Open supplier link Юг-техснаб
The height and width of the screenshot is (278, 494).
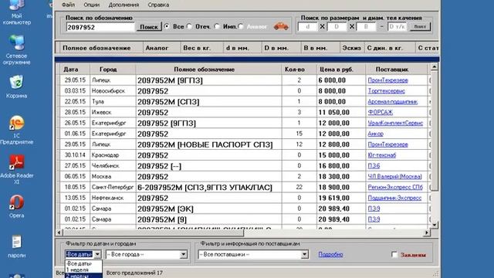click(x=381, y=155)
